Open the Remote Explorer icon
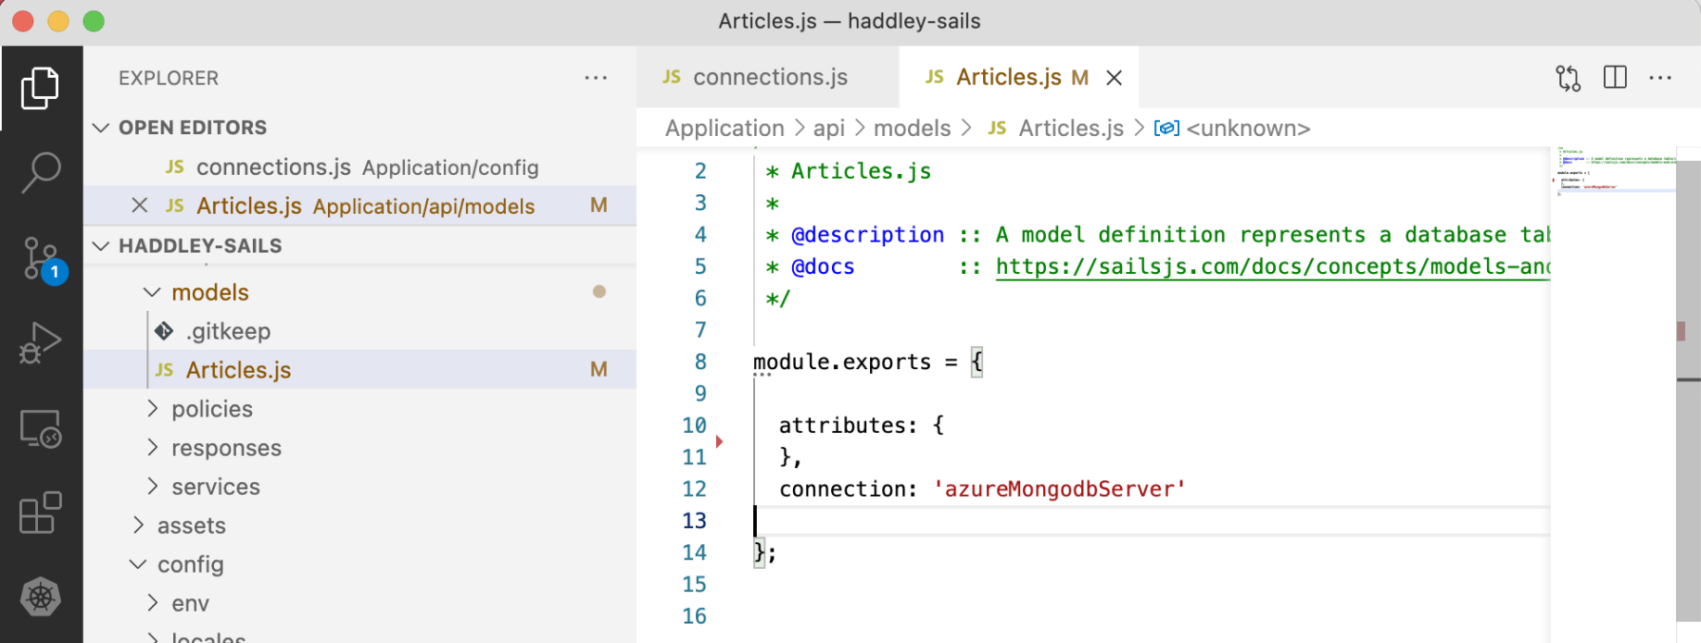1701x643 pixels. tap(40, 429)
